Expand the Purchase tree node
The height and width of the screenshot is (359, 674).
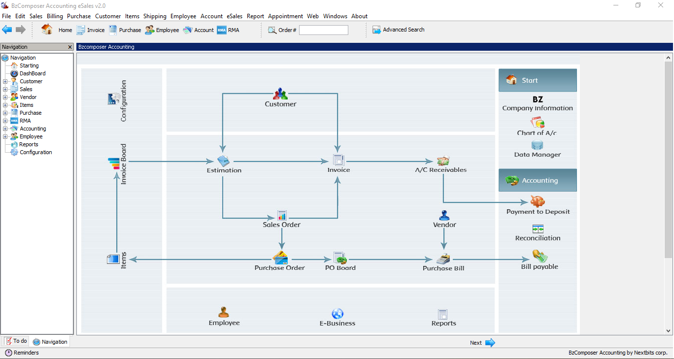tap(5, 113)
